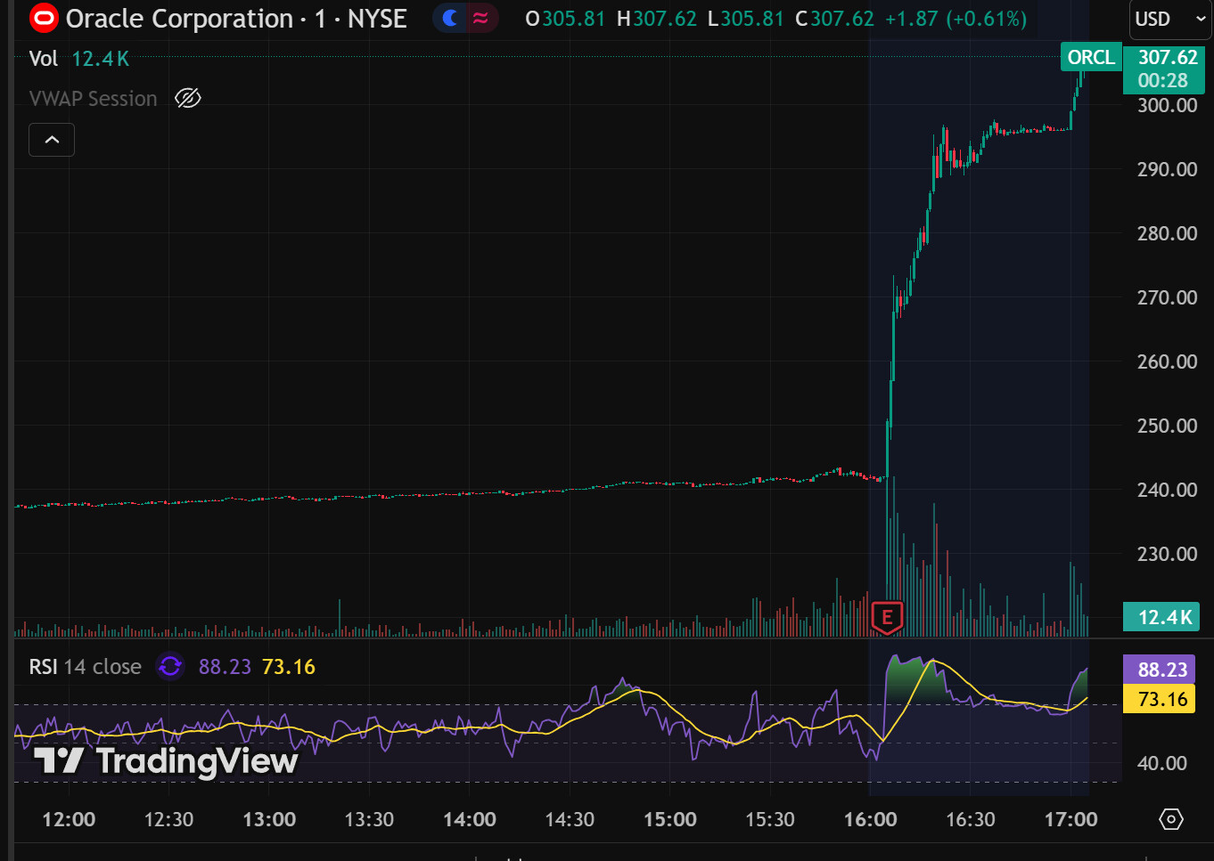Open chart settings hexagon icon
The image size is (1214, 861).
click(1170, 819)
